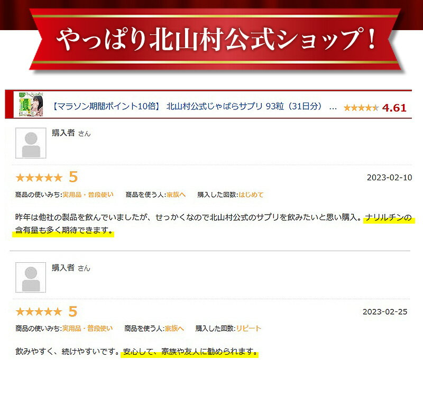Click the リピート purchase count tag

[249, 328]
